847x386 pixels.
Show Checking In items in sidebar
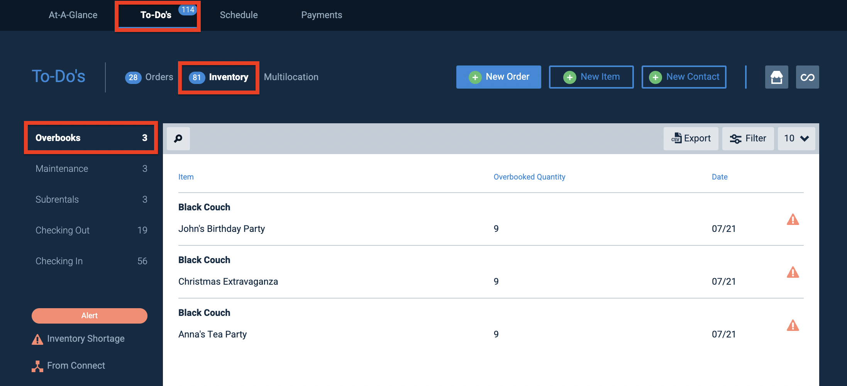pos(91,261)
